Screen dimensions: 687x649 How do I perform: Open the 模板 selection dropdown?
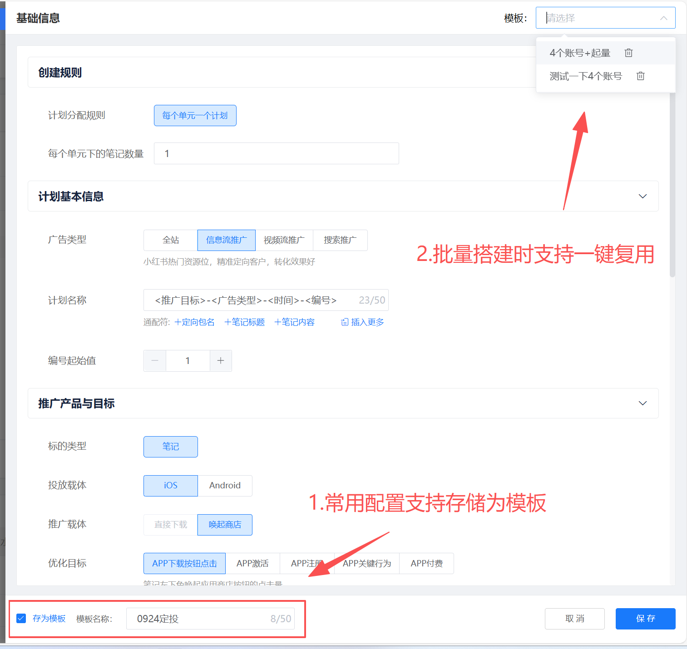tap(605, 18)
